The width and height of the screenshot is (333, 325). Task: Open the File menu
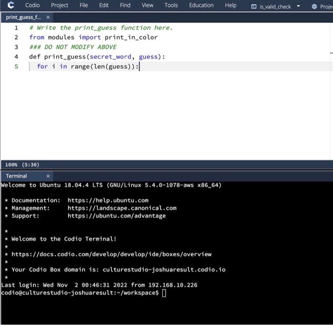(x=84, y=5)
